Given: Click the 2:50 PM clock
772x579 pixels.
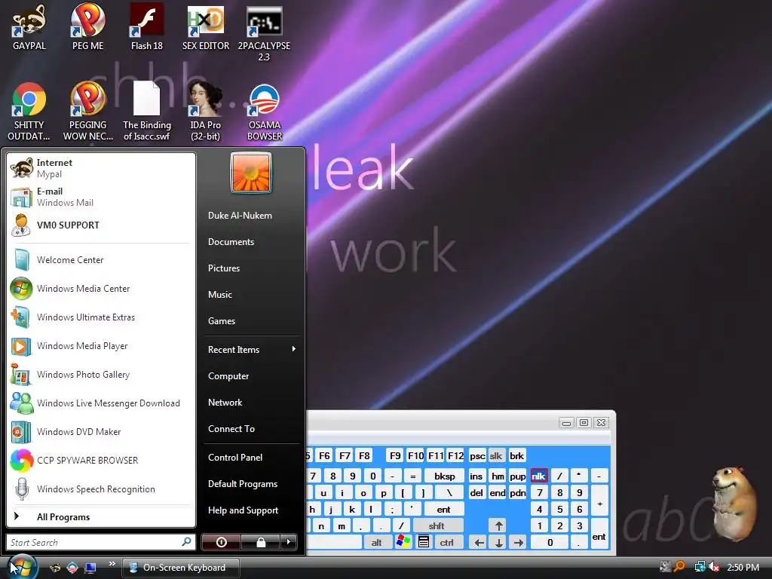Looking at the screenshot, I should (743, 567).
